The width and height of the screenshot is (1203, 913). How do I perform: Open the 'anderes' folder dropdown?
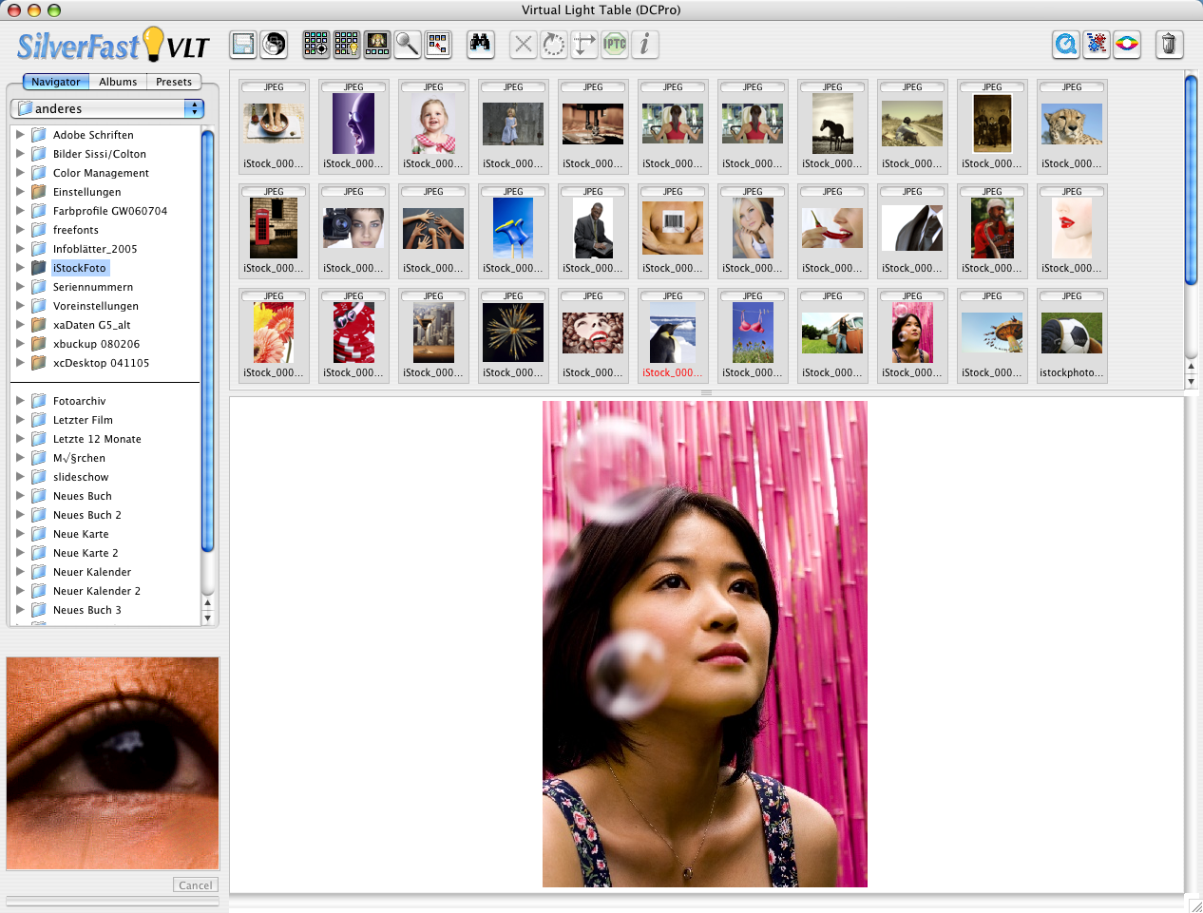click(107, 108)
